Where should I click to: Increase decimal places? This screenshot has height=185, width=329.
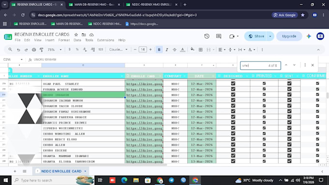(x=93, y=49)
